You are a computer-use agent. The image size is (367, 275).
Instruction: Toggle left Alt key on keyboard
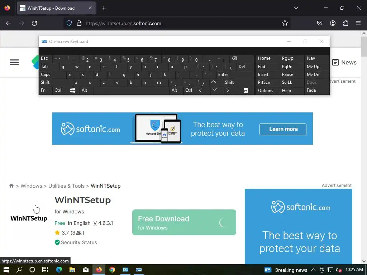(86, 90)
